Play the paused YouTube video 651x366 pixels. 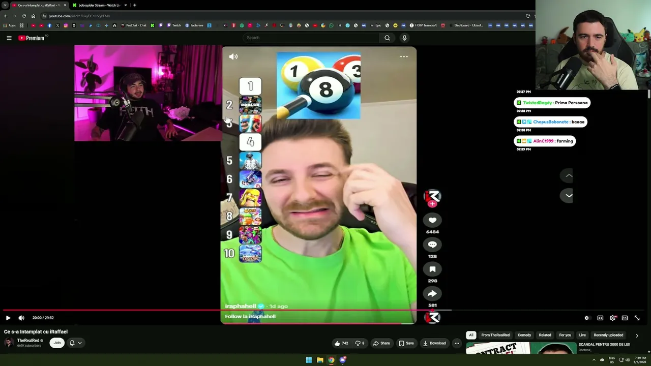click(x=8, y=318)
